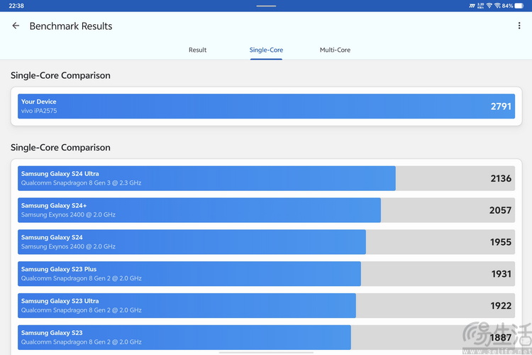
Task: Click the score value 2136
Action: click(x=501, y=178)
